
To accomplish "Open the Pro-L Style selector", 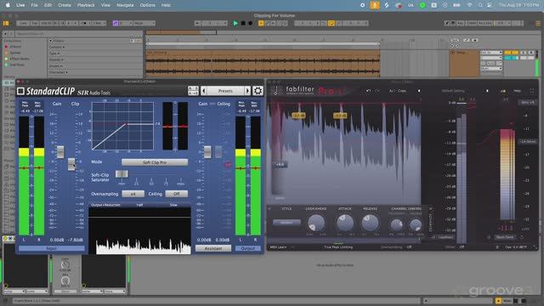I will coord(286,223).
